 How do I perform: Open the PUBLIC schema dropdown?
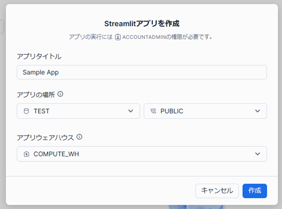[205, 111]
